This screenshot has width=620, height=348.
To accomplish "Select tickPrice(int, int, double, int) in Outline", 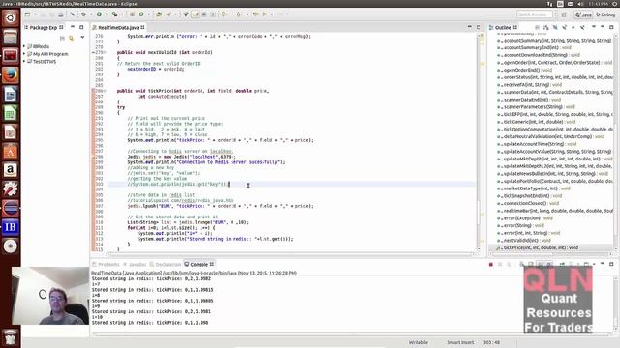I will point(541,247).
